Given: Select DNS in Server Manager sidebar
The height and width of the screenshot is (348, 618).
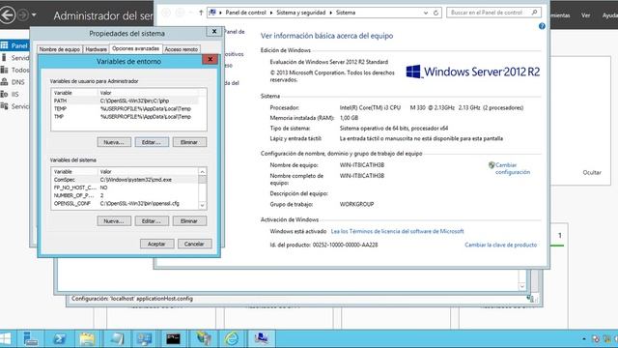Looking at the screenshot, I should [x=14, y=82].
